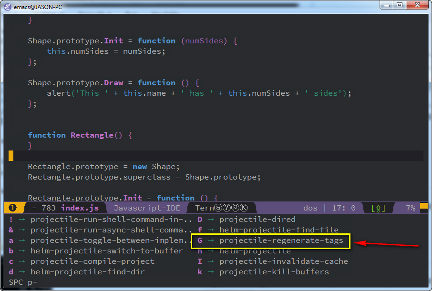Click the Tern minor mode indicator
Image resolution: width=432 pixels, height=291 pixels.
pyautogui.click(x=205, y=208)
